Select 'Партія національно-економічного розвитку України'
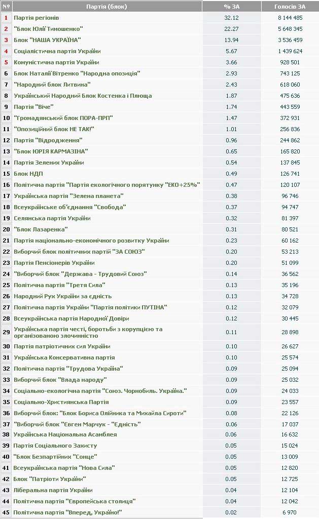This screenshot has width=319, height=520. click(x=91, y=241)
